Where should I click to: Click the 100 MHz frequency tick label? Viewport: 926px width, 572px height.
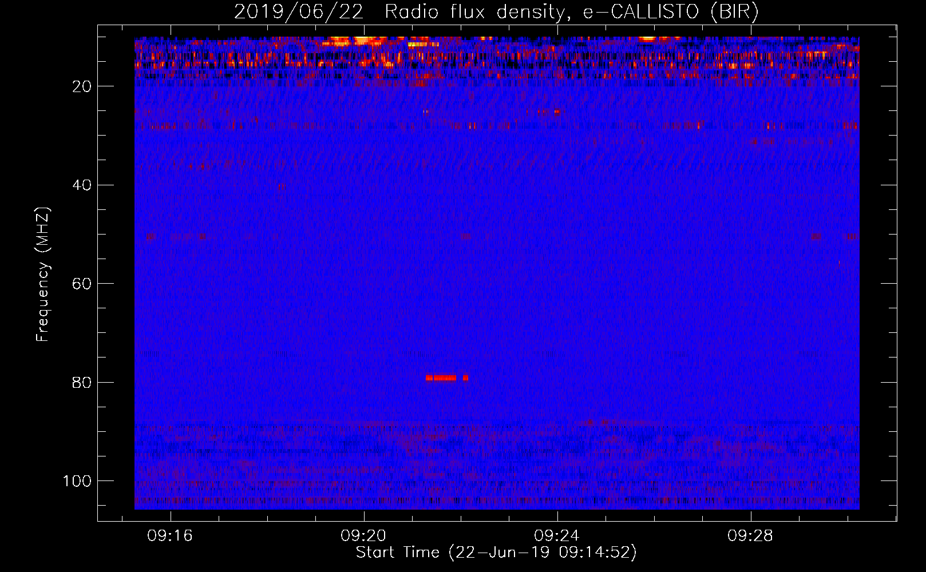point(78,481)
